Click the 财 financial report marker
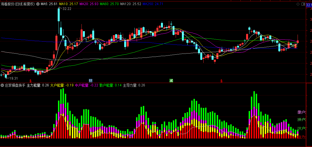Screen dimensions: 312x147 [91, 81]
